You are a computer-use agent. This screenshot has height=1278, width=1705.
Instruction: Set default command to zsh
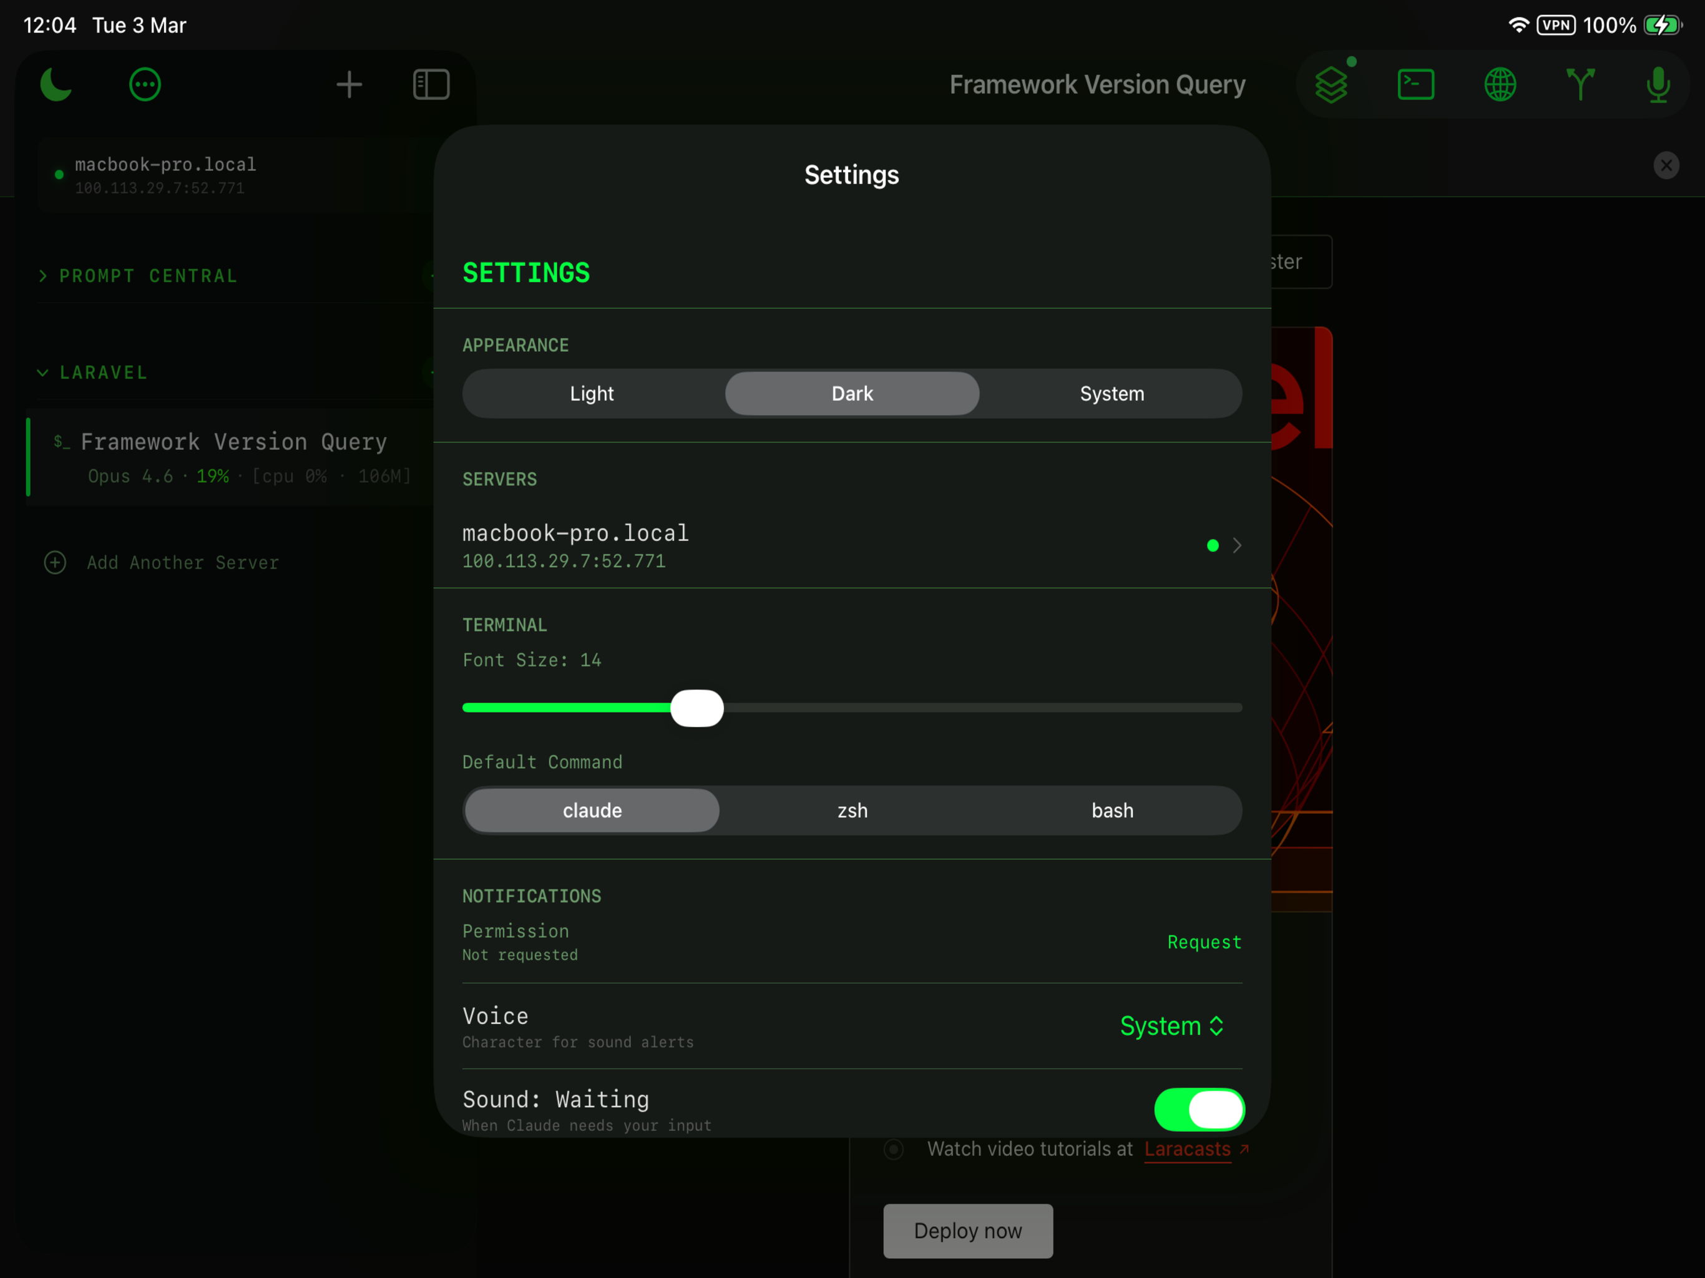(853, 811)
